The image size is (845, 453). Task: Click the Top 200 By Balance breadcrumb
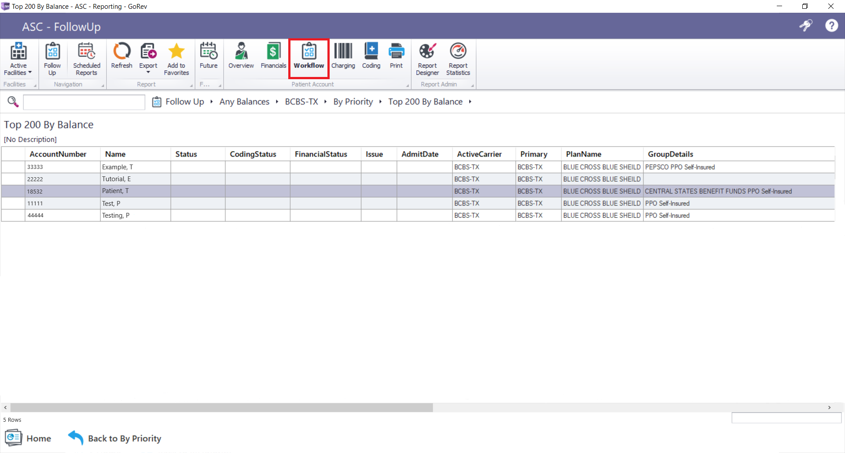425,102
